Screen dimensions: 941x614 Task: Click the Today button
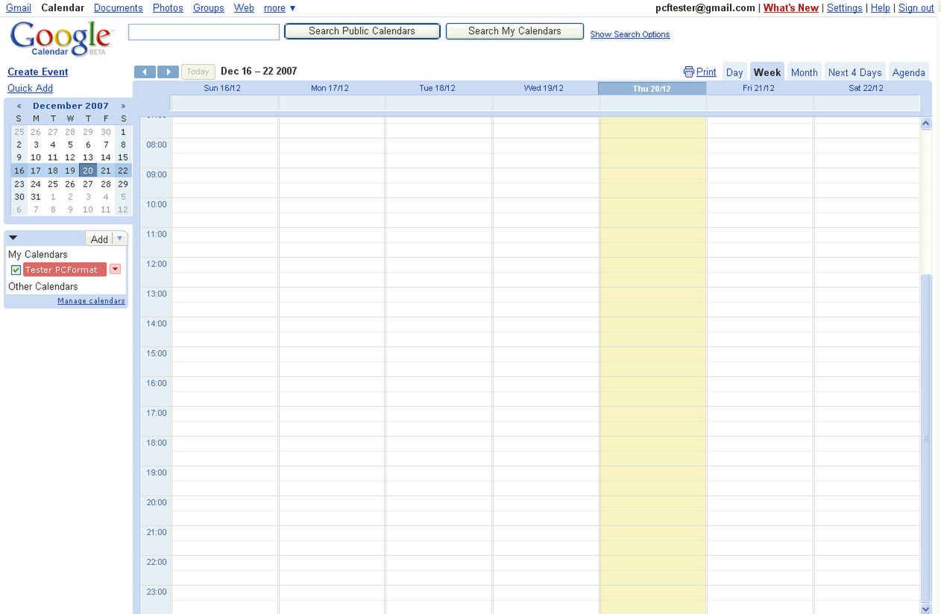pyautogui.click(x=198, y=72)
